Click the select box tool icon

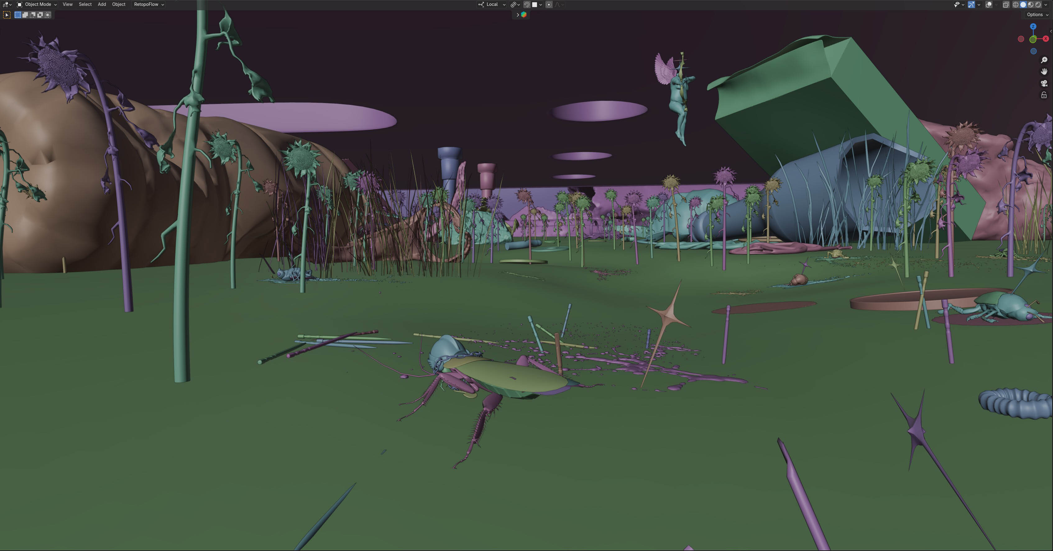(7, 15)
